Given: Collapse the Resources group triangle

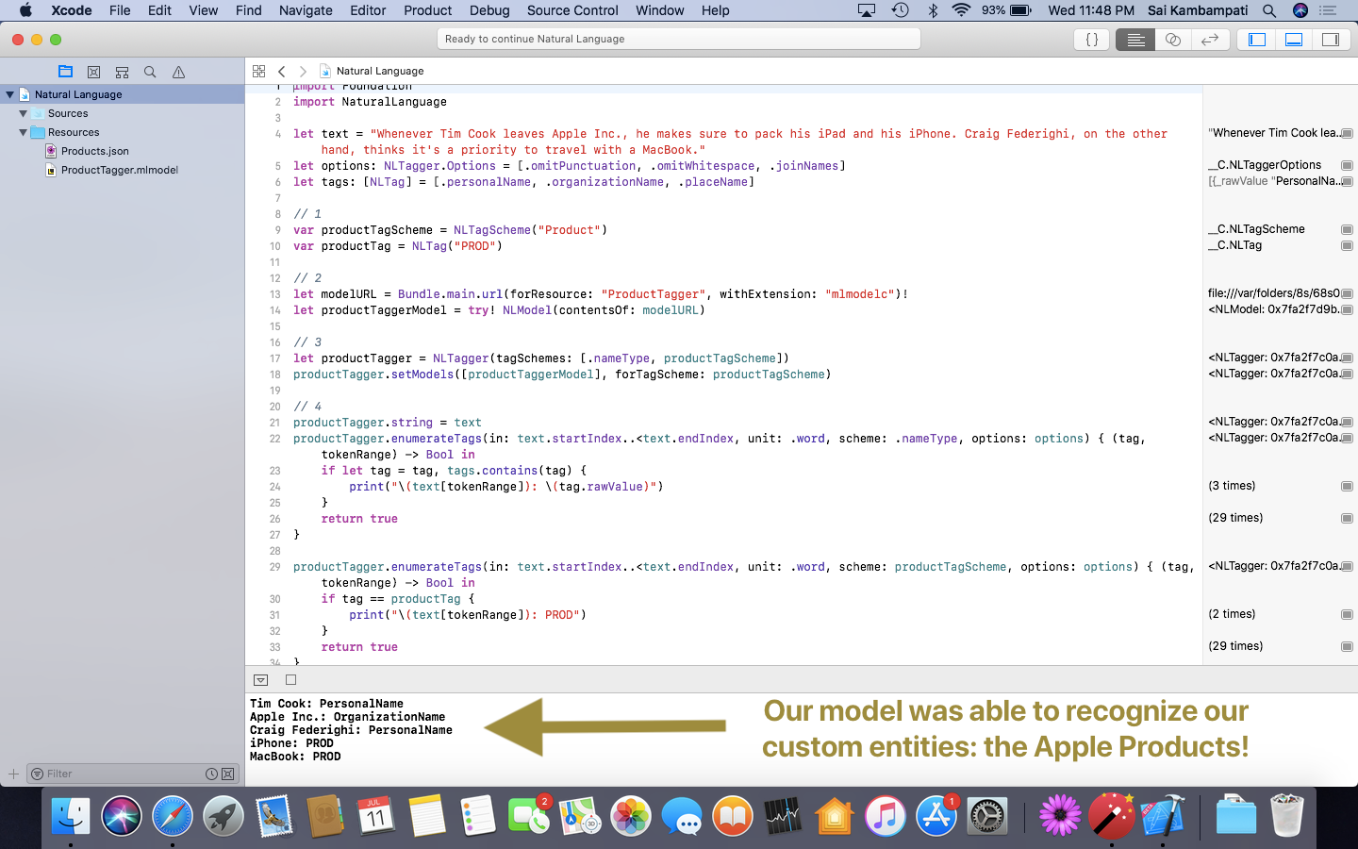Looking at the screenshot, I should (x=21, y=132).
